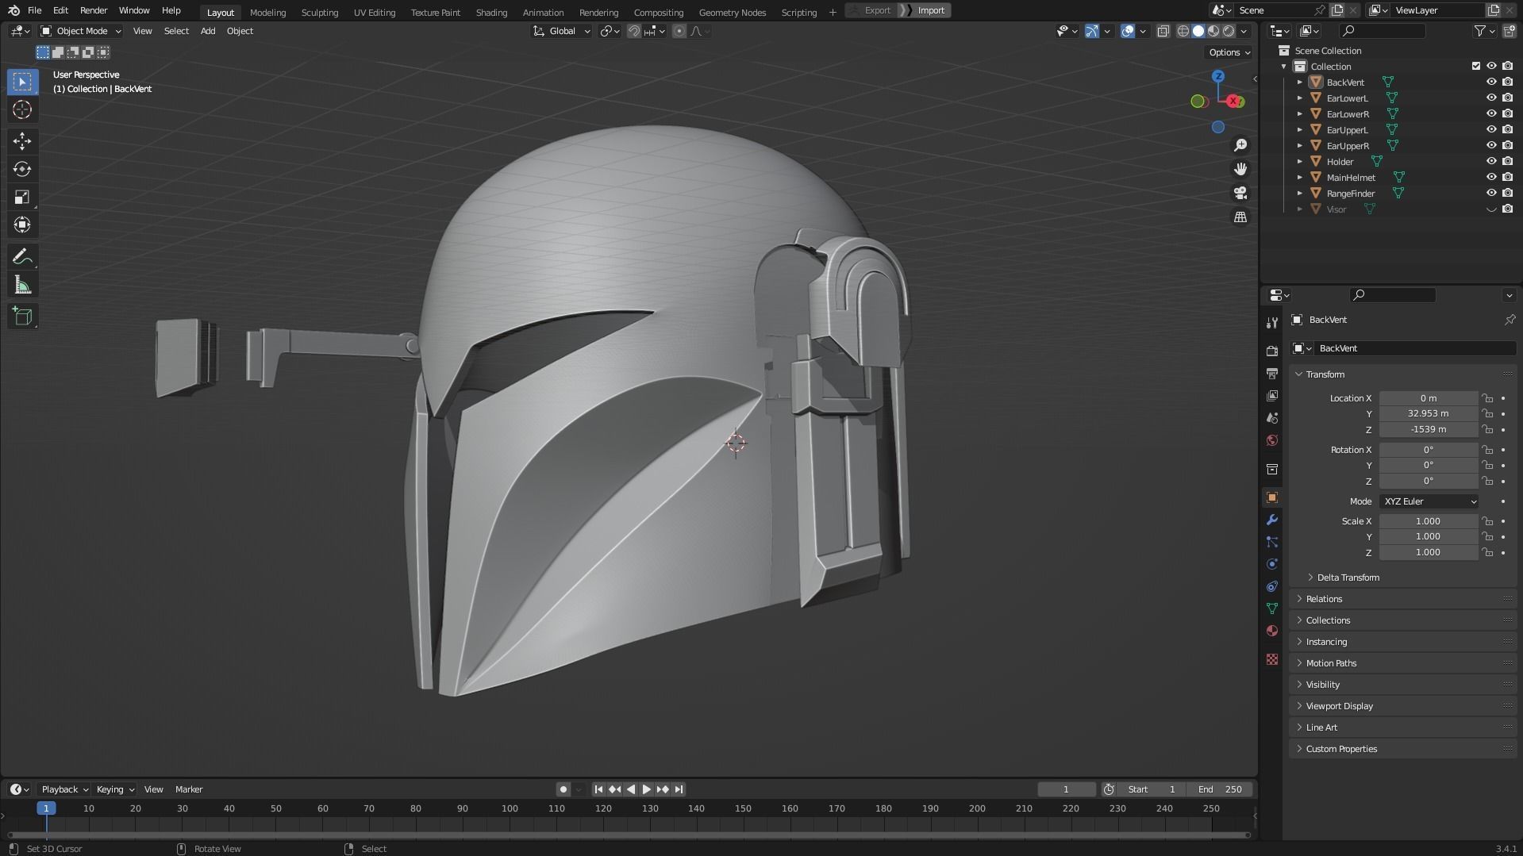The width and height of the screenshot is (1523, 856).
Task: Open the Scene properties tab
Action: (x=1272, y=417)
